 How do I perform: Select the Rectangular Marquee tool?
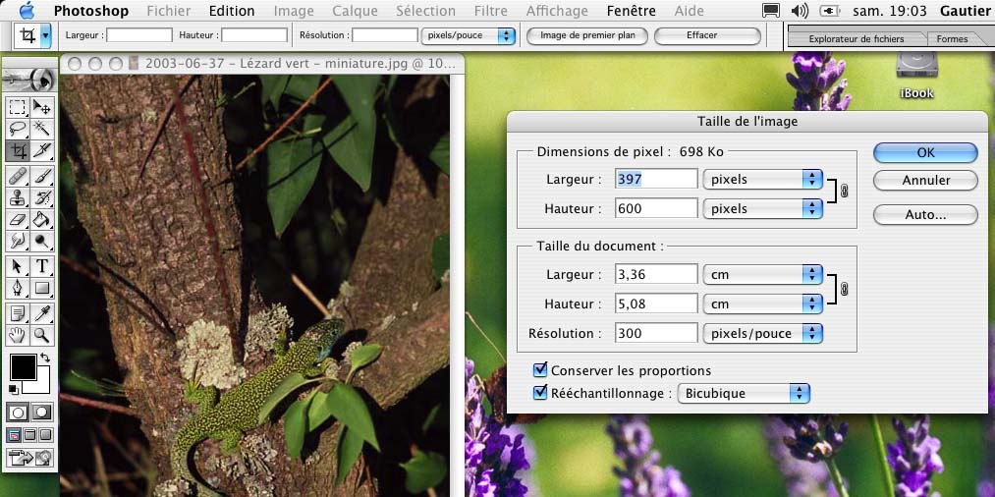[18, 107]
